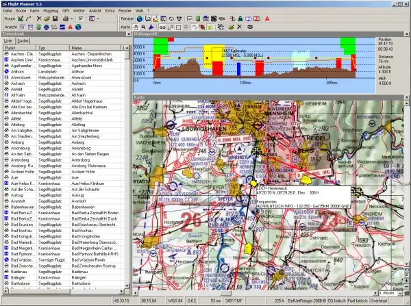Click the green book icon in Ansicht toolbar
Viewport: 411px width, 306px height.
(x=38, y=27)
